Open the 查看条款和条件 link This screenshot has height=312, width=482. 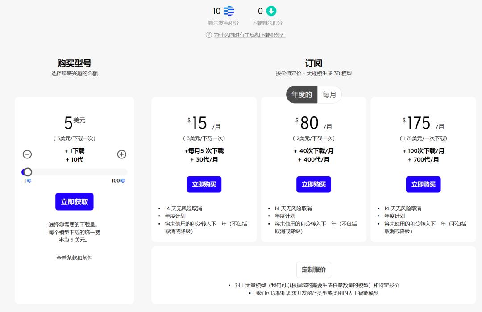[x=74, y=258]
